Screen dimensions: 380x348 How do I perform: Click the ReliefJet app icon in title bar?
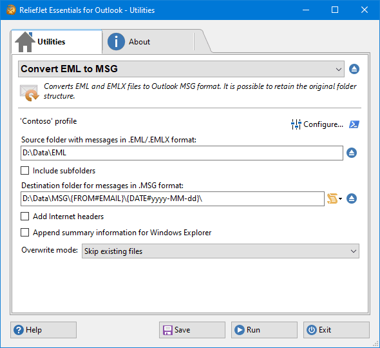(x=11, y=10)
